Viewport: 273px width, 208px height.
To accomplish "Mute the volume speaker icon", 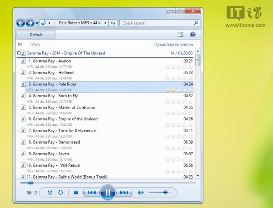I will coord(141,193).
